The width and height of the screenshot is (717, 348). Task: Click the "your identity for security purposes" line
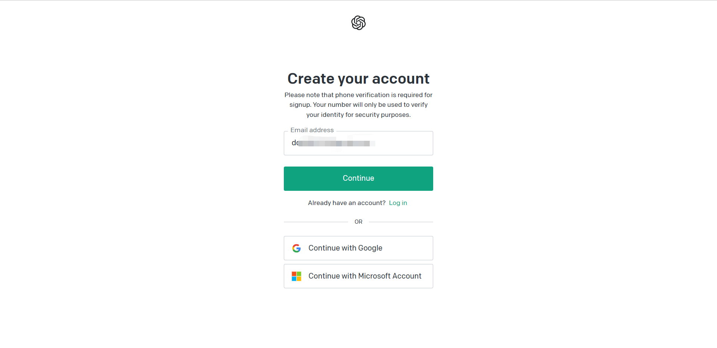point(358,115)
